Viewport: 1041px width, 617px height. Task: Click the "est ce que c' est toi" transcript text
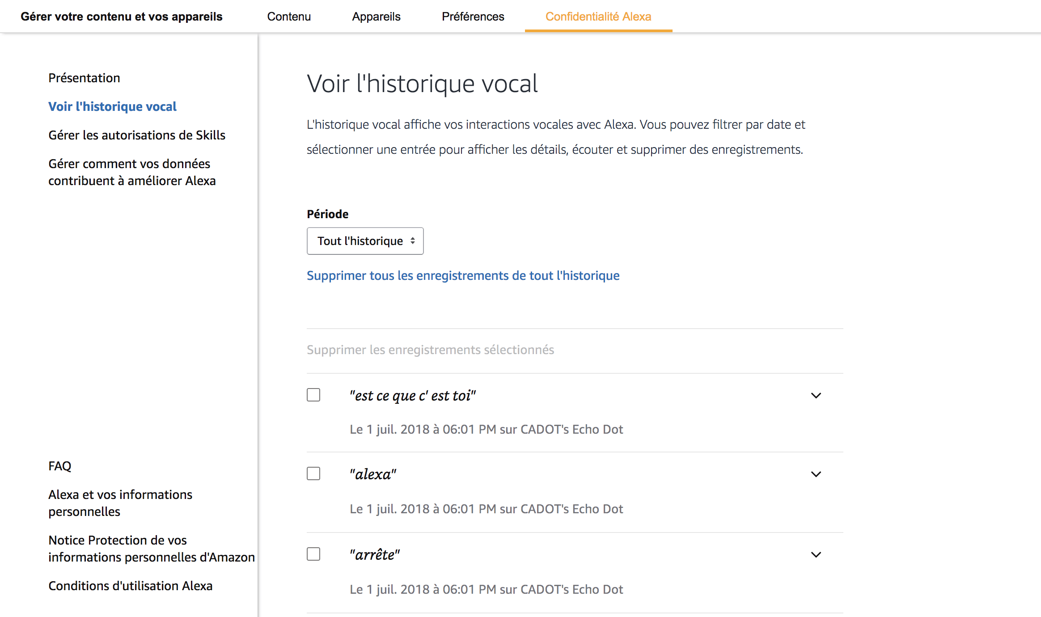412,396
